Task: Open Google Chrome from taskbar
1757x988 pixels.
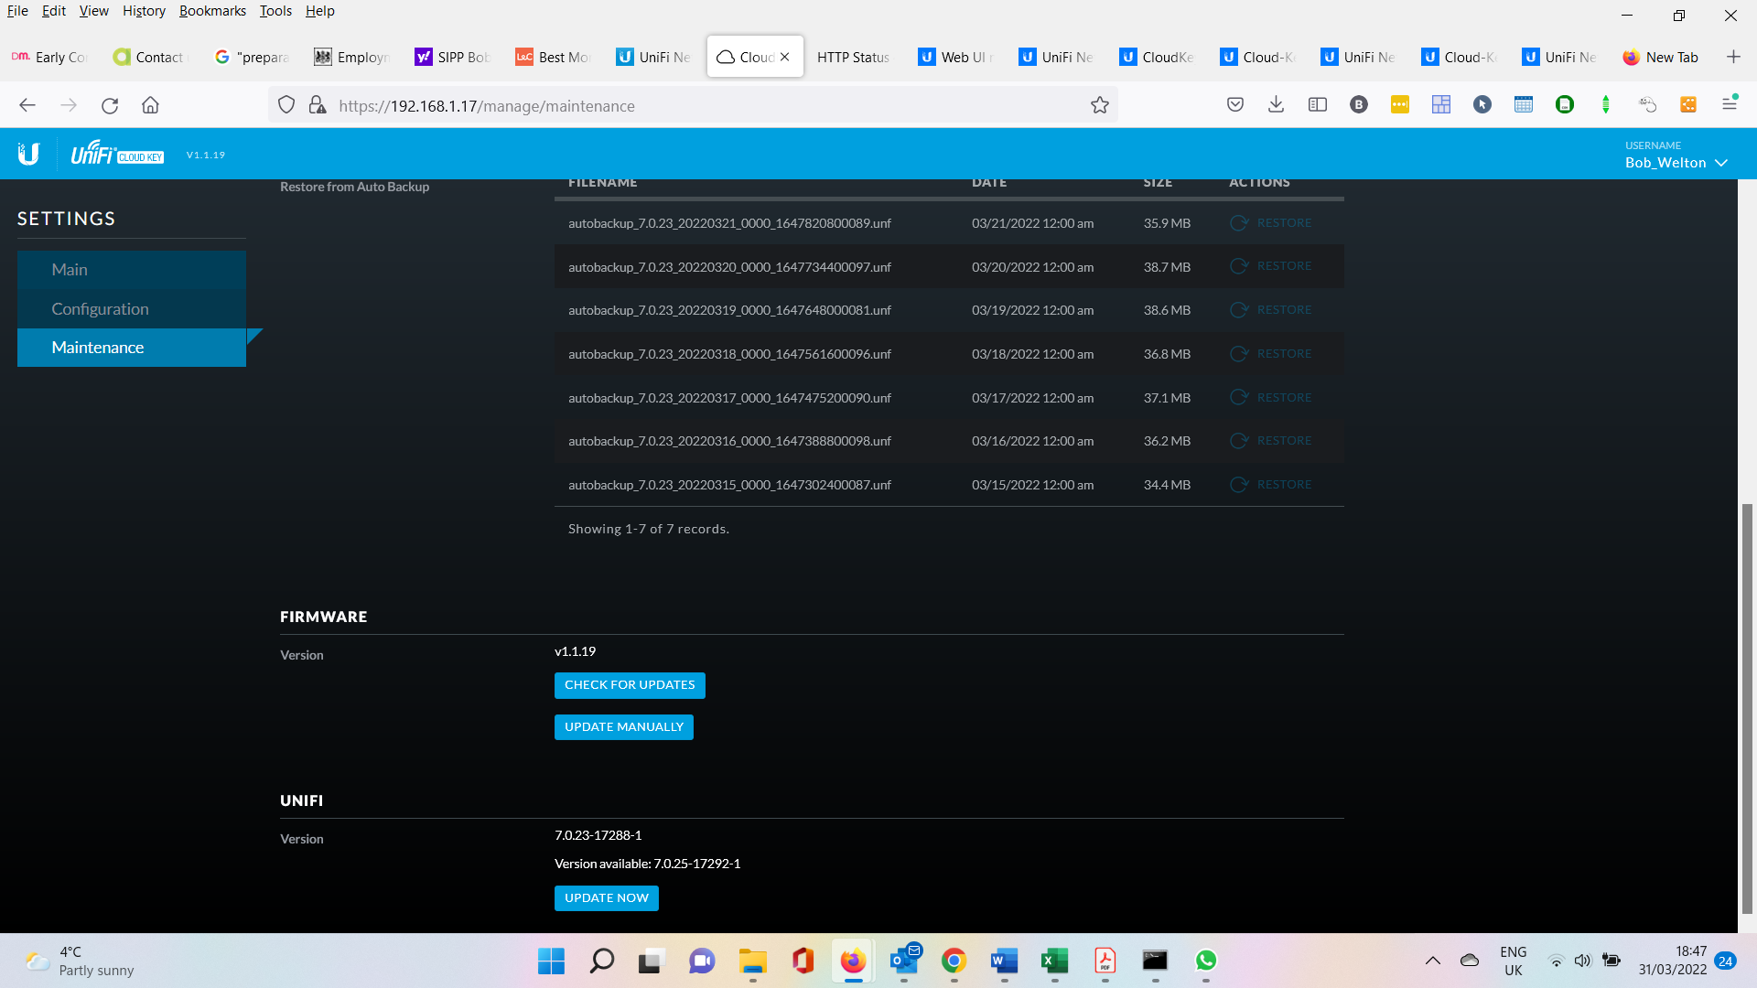Action: coord(954,961)
